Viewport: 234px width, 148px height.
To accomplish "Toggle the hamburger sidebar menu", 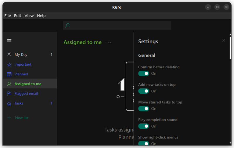I will tap(9, 41).
